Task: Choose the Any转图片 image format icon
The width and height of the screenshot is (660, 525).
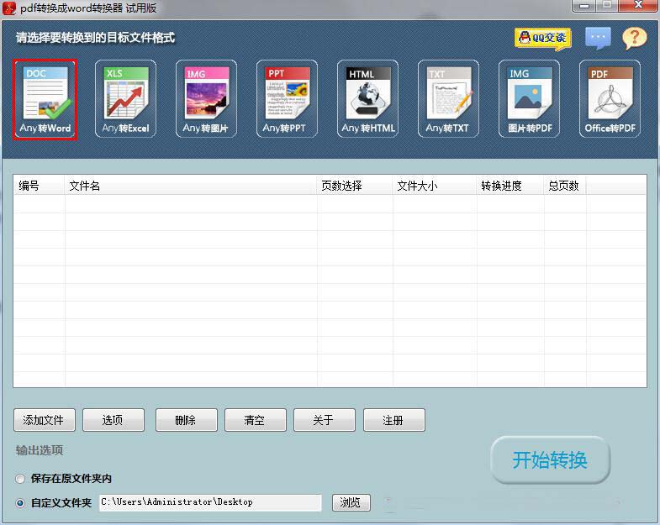Action: (206, 99)
